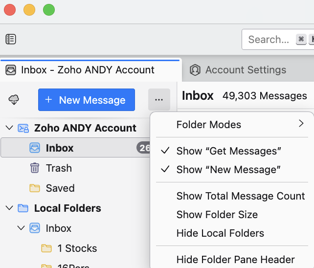Click the Local Folders icon

tap(23, 208)
